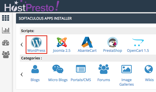Open the dashboard gauge sidebar icon

[x=6, y=43]
